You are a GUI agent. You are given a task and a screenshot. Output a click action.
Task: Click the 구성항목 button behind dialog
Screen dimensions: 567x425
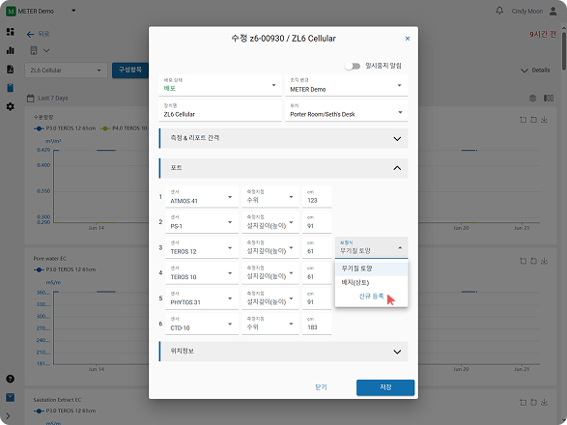[x=130, y=70]
